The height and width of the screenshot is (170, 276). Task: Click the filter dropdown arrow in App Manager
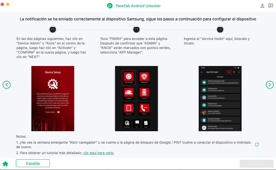(234, 72)
